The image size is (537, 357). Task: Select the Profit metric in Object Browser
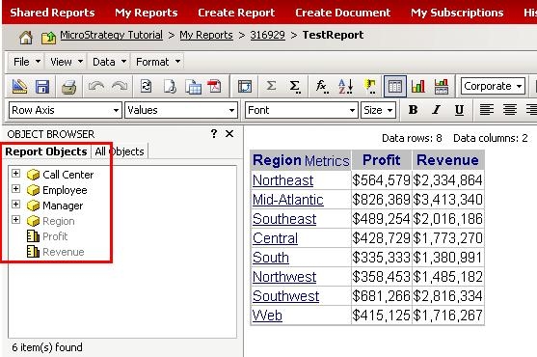pos(55,236)
